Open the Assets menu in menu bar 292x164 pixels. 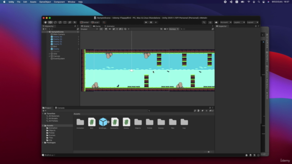[x=33, y=2]
